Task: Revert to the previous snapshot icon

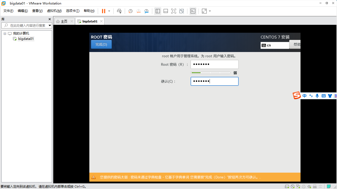Action: [x=139, y=11]
